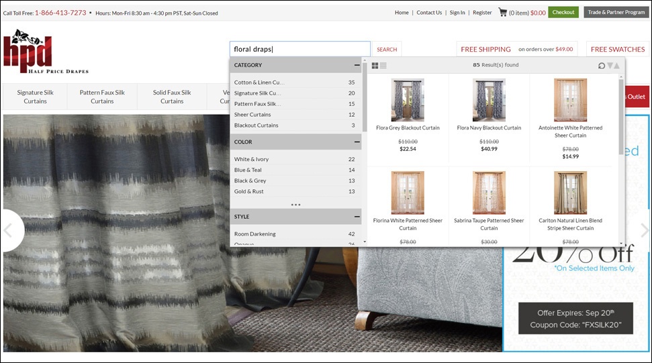The height and width of the screenshot is (363, 652).
Task: Filter by Cotton & Linen Cu... category
Action: (294, 83)
